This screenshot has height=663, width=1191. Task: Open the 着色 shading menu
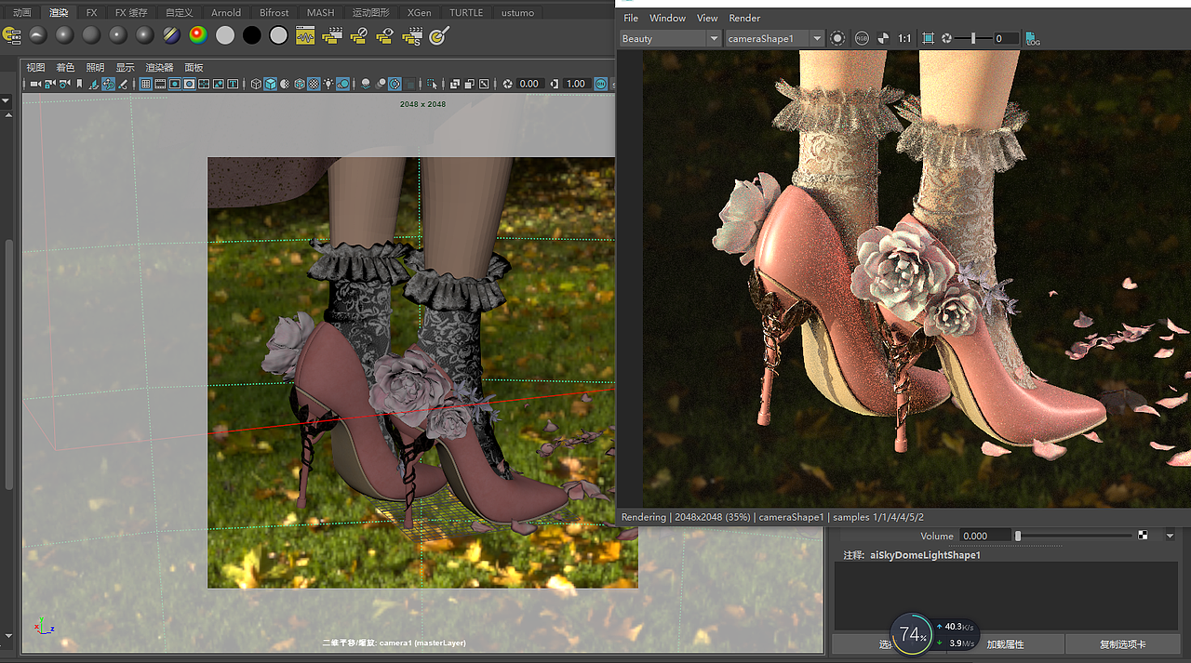(x=65, y=67)
